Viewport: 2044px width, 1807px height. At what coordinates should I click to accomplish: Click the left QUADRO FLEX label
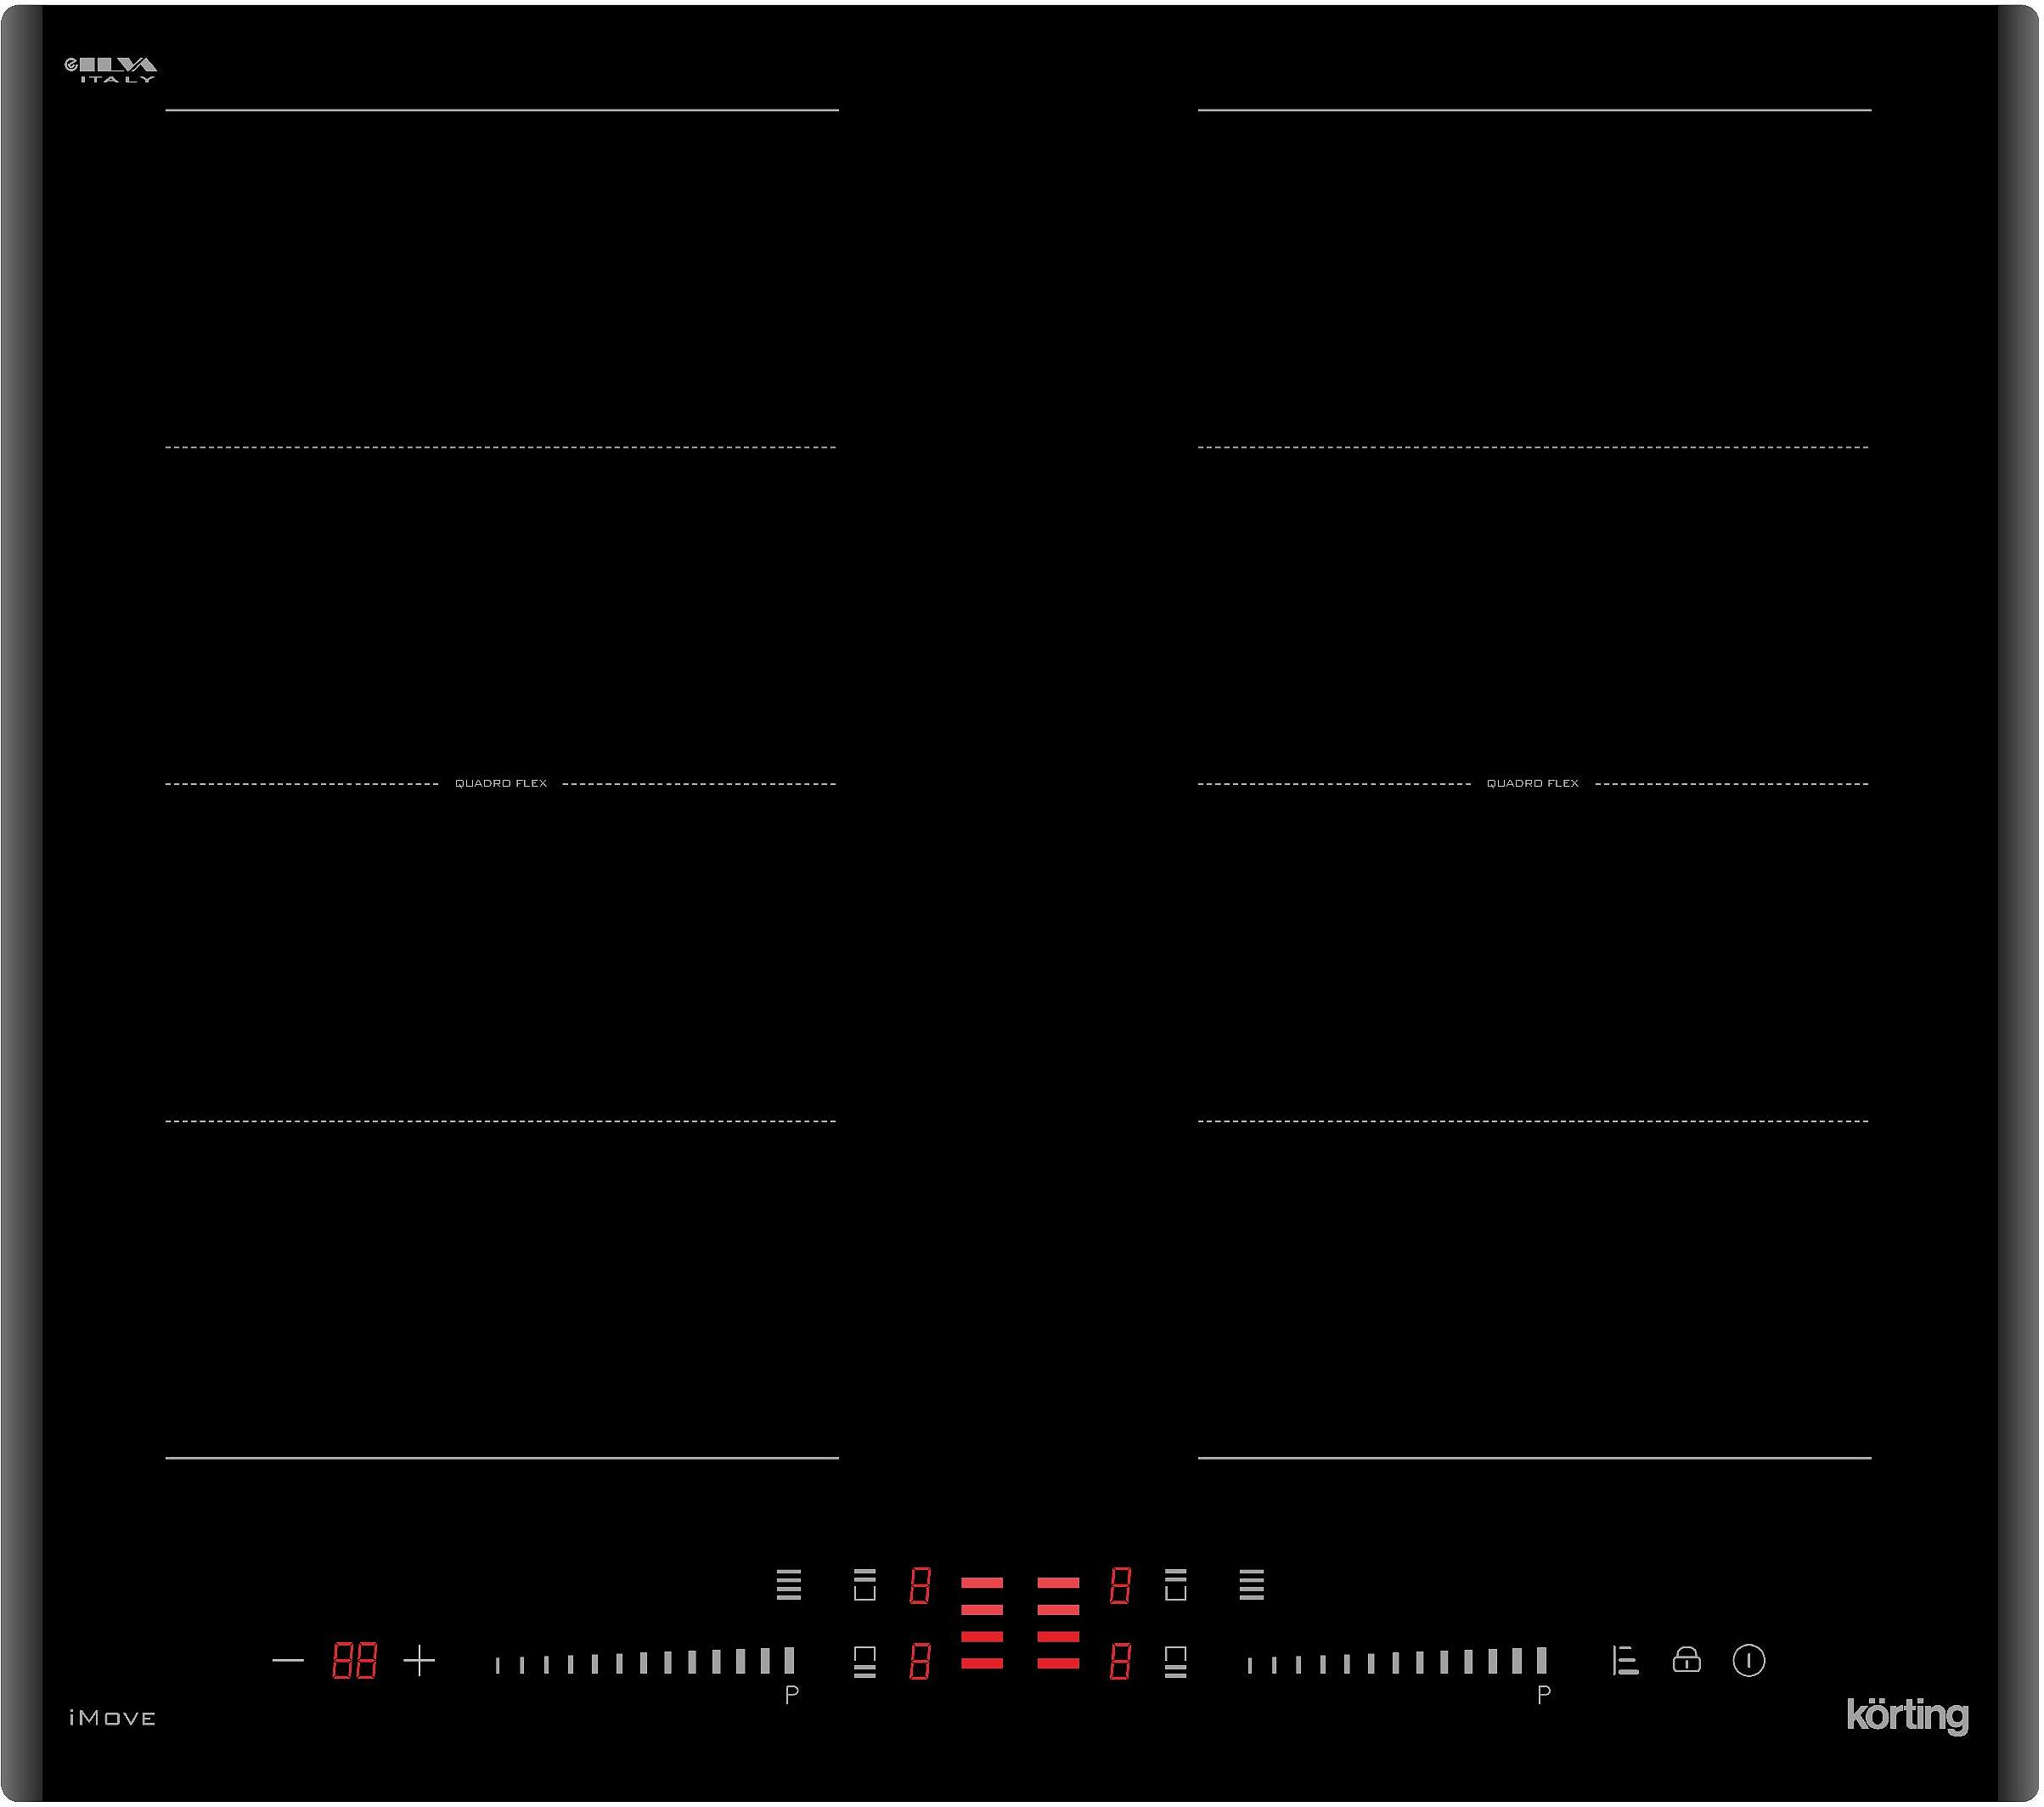click(501, 784)
